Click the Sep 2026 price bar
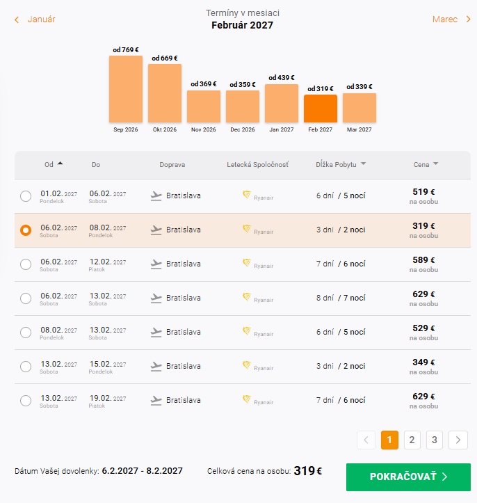Image resolution: width=477 pixels, height=503 pixels. pyautogui.click(x=126, y=89)
